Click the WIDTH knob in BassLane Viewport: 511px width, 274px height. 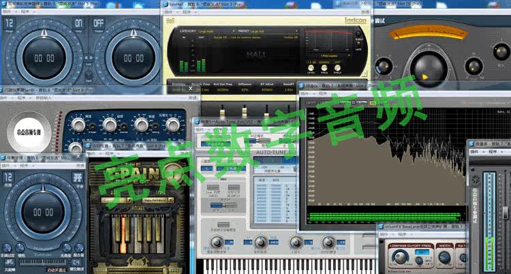444,258
